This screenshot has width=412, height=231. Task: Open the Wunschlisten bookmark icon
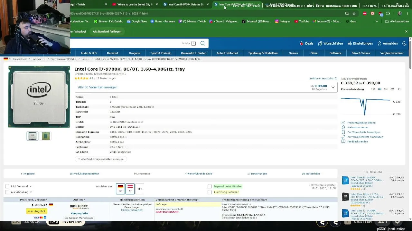[x=320, y=43]
